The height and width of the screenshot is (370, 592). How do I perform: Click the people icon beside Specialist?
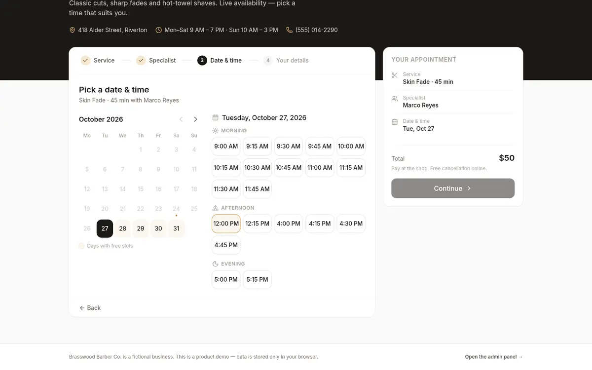coord(395,99)
